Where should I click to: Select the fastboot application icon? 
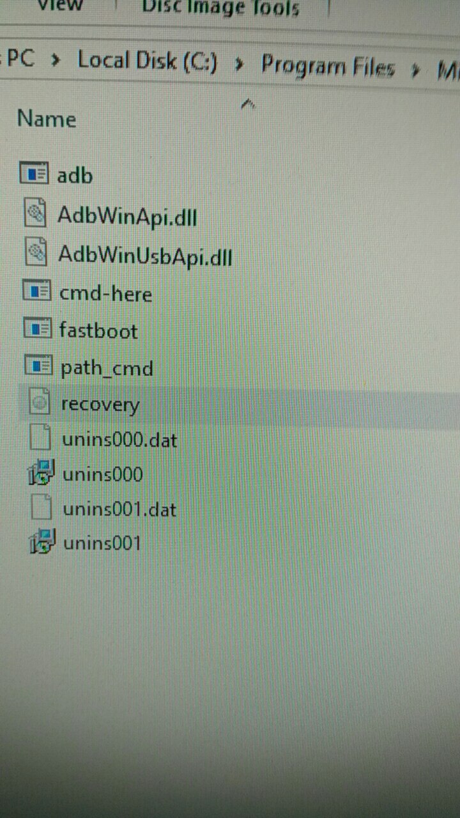pos(37,329)
